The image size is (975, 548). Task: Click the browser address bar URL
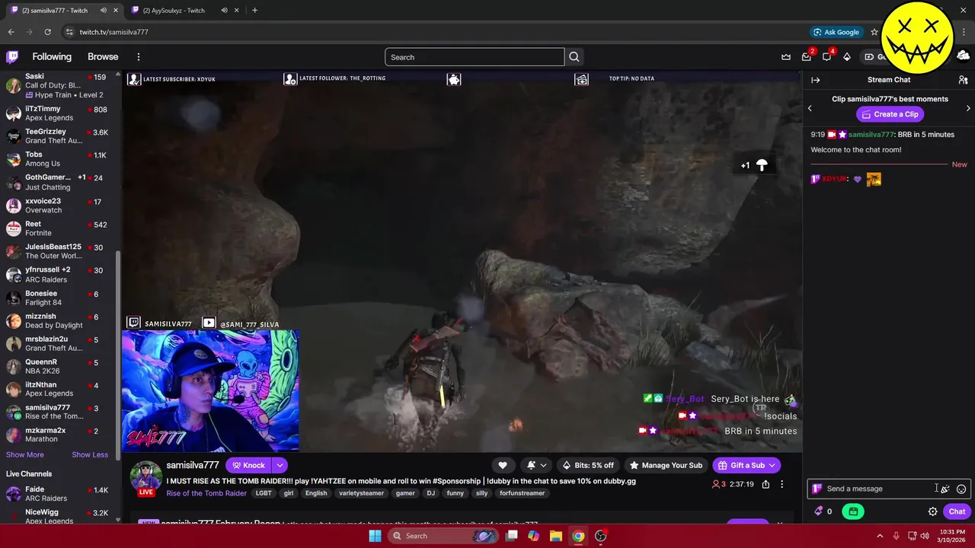point(114,32)
